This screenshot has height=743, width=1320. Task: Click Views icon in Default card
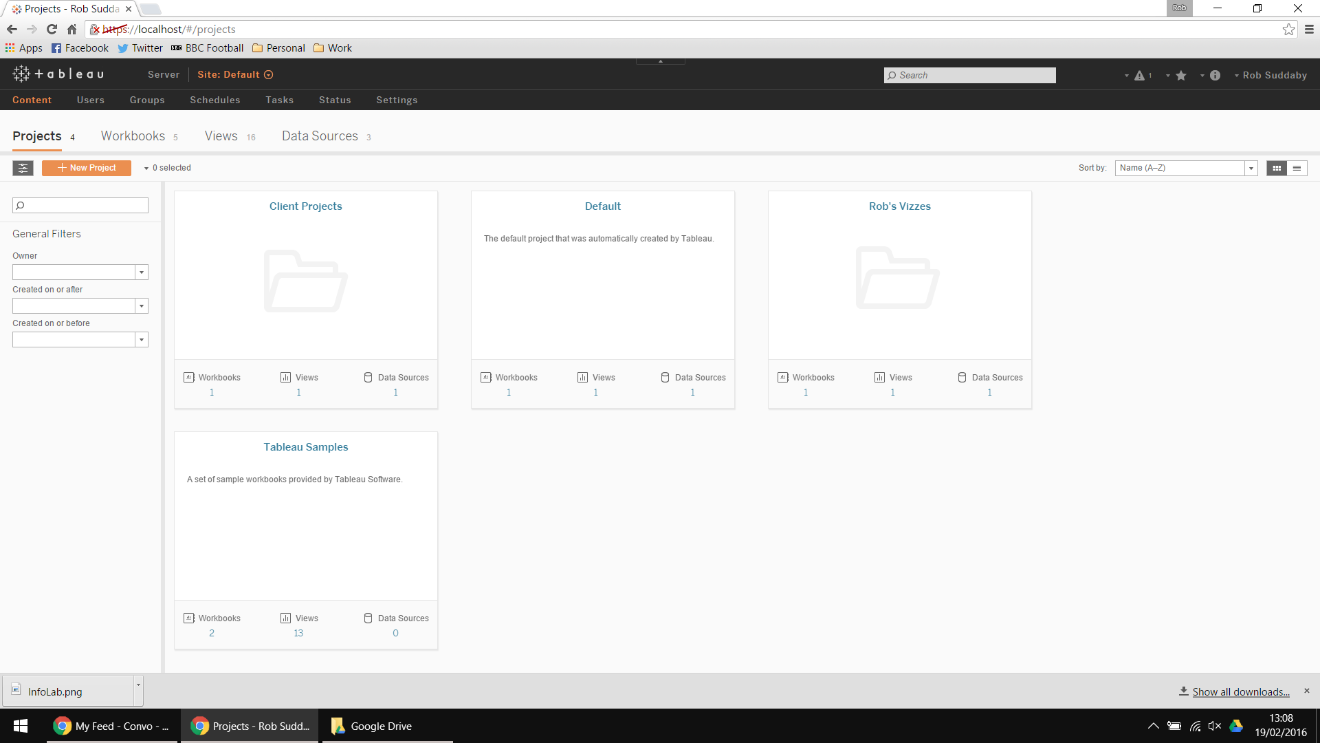tap(582, 377)
